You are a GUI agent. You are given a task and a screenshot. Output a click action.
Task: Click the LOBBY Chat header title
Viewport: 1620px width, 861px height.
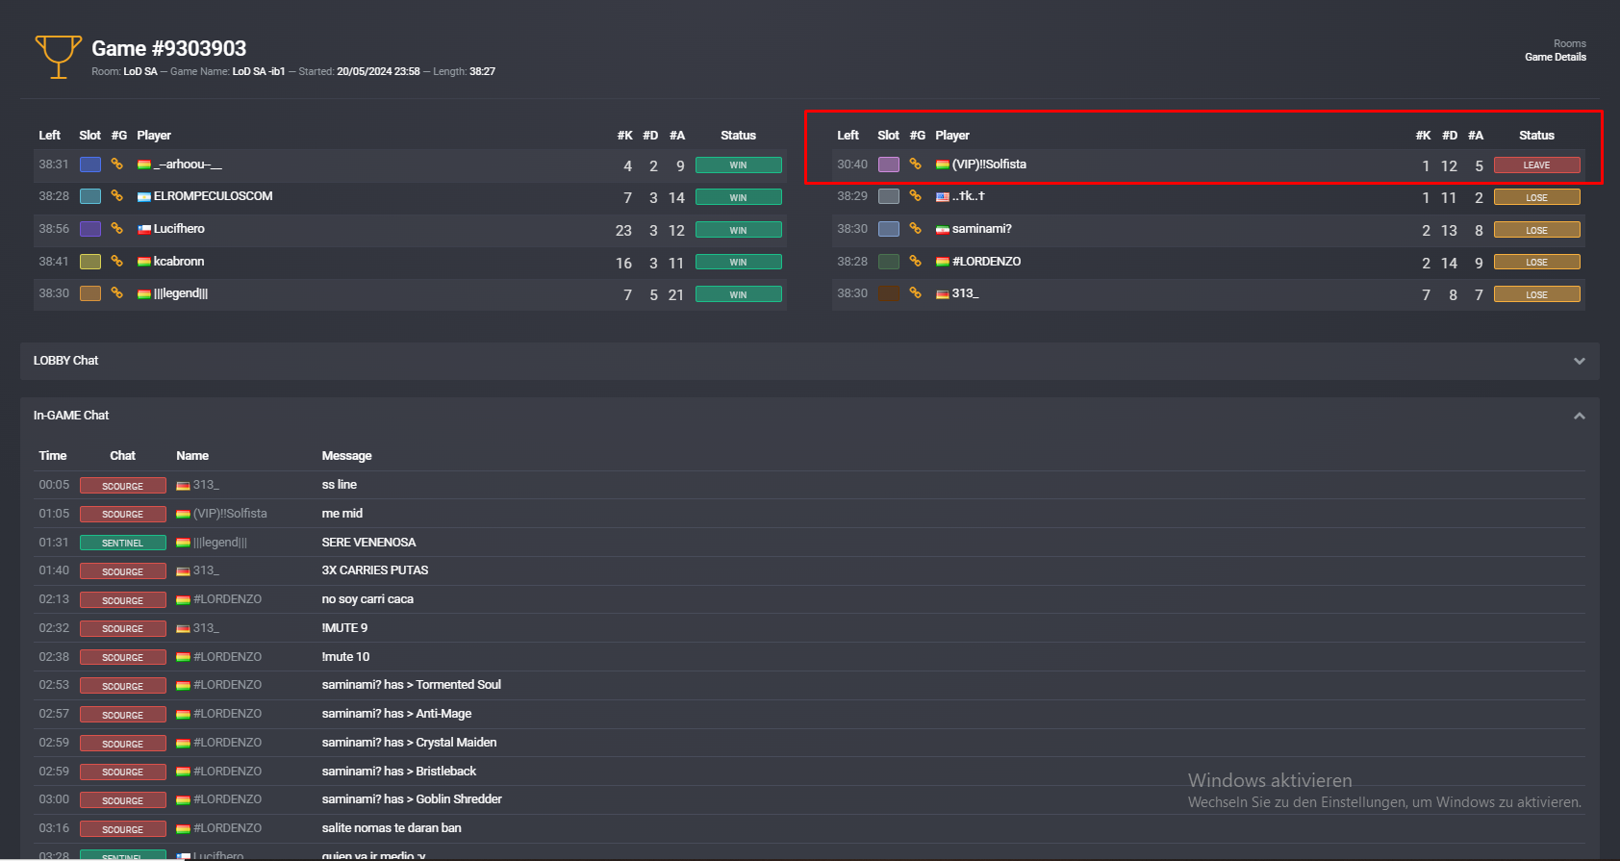pyautogui.click(x=65, y=361)
